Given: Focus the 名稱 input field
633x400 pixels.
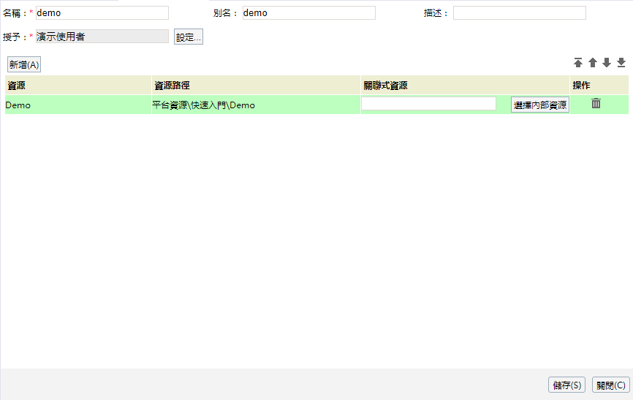Looking at the screenshot, I should pyautogui.click(x=102, y=13).
